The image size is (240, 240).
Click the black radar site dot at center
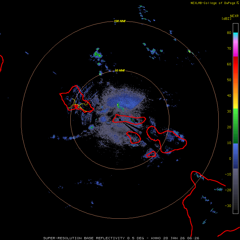[x=120, y=120]
